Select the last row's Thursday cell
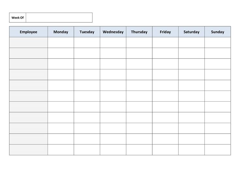Screen dimensions: 240x185 [139, 149]
